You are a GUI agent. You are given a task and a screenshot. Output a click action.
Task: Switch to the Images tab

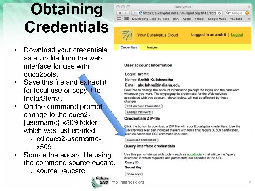pos(152,47)
